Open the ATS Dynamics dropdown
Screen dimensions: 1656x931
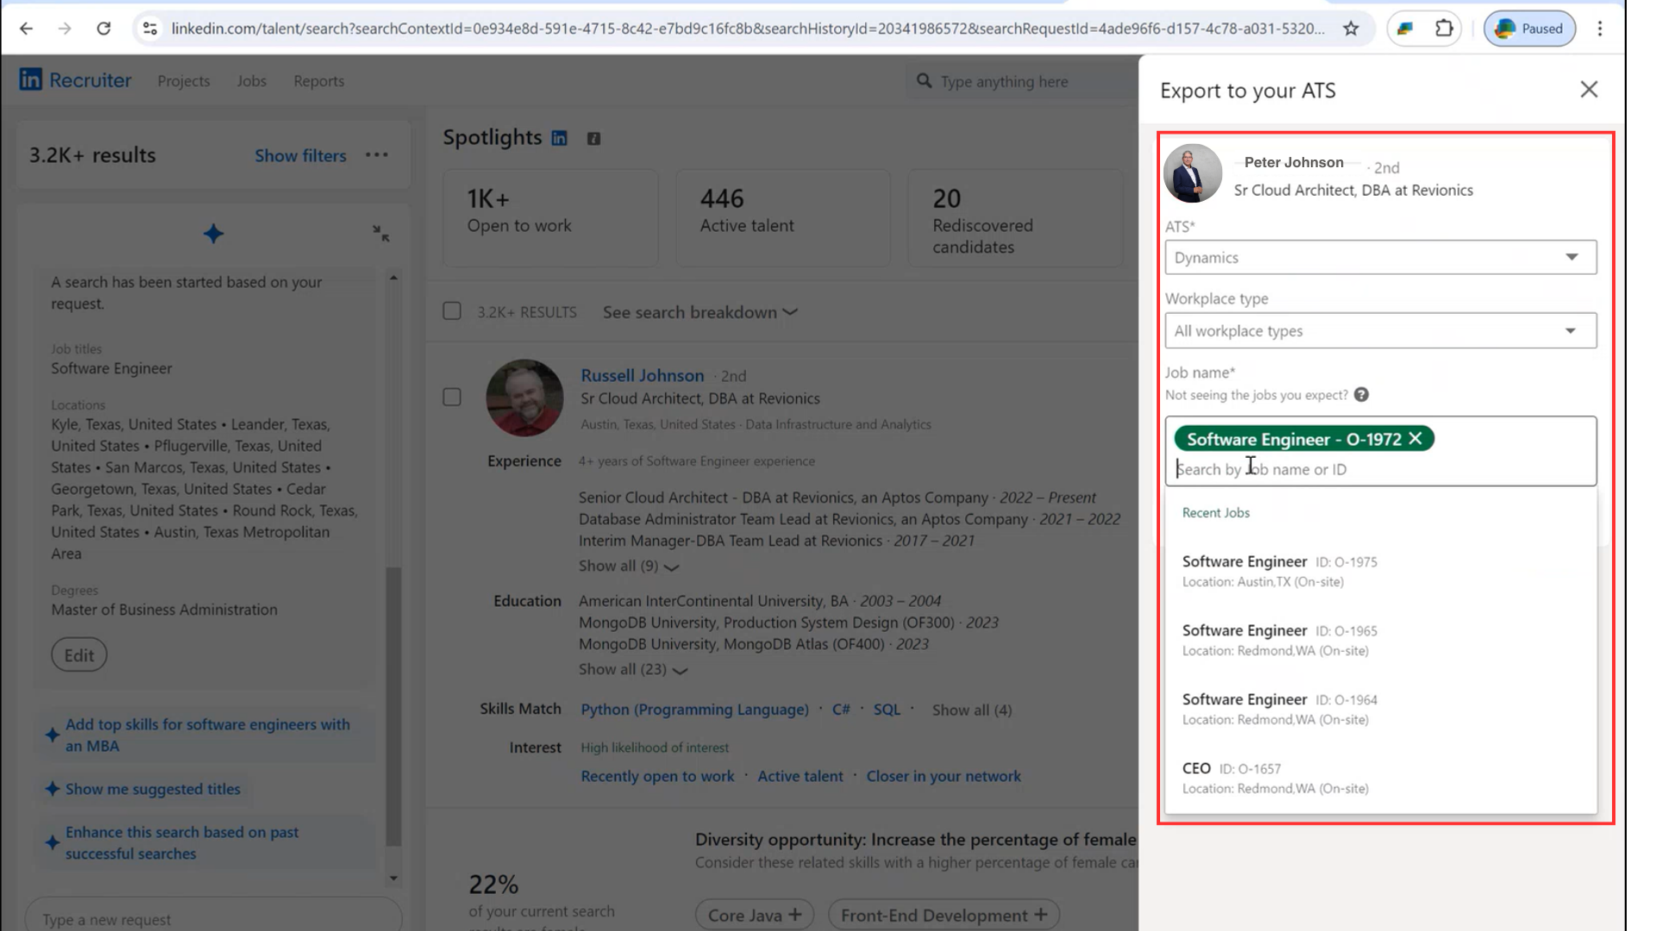[x=1380, y=258]
